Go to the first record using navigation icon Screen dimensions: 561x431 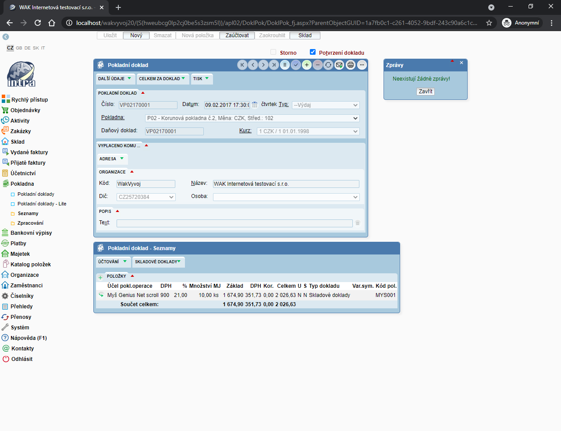tap(242, 65)
